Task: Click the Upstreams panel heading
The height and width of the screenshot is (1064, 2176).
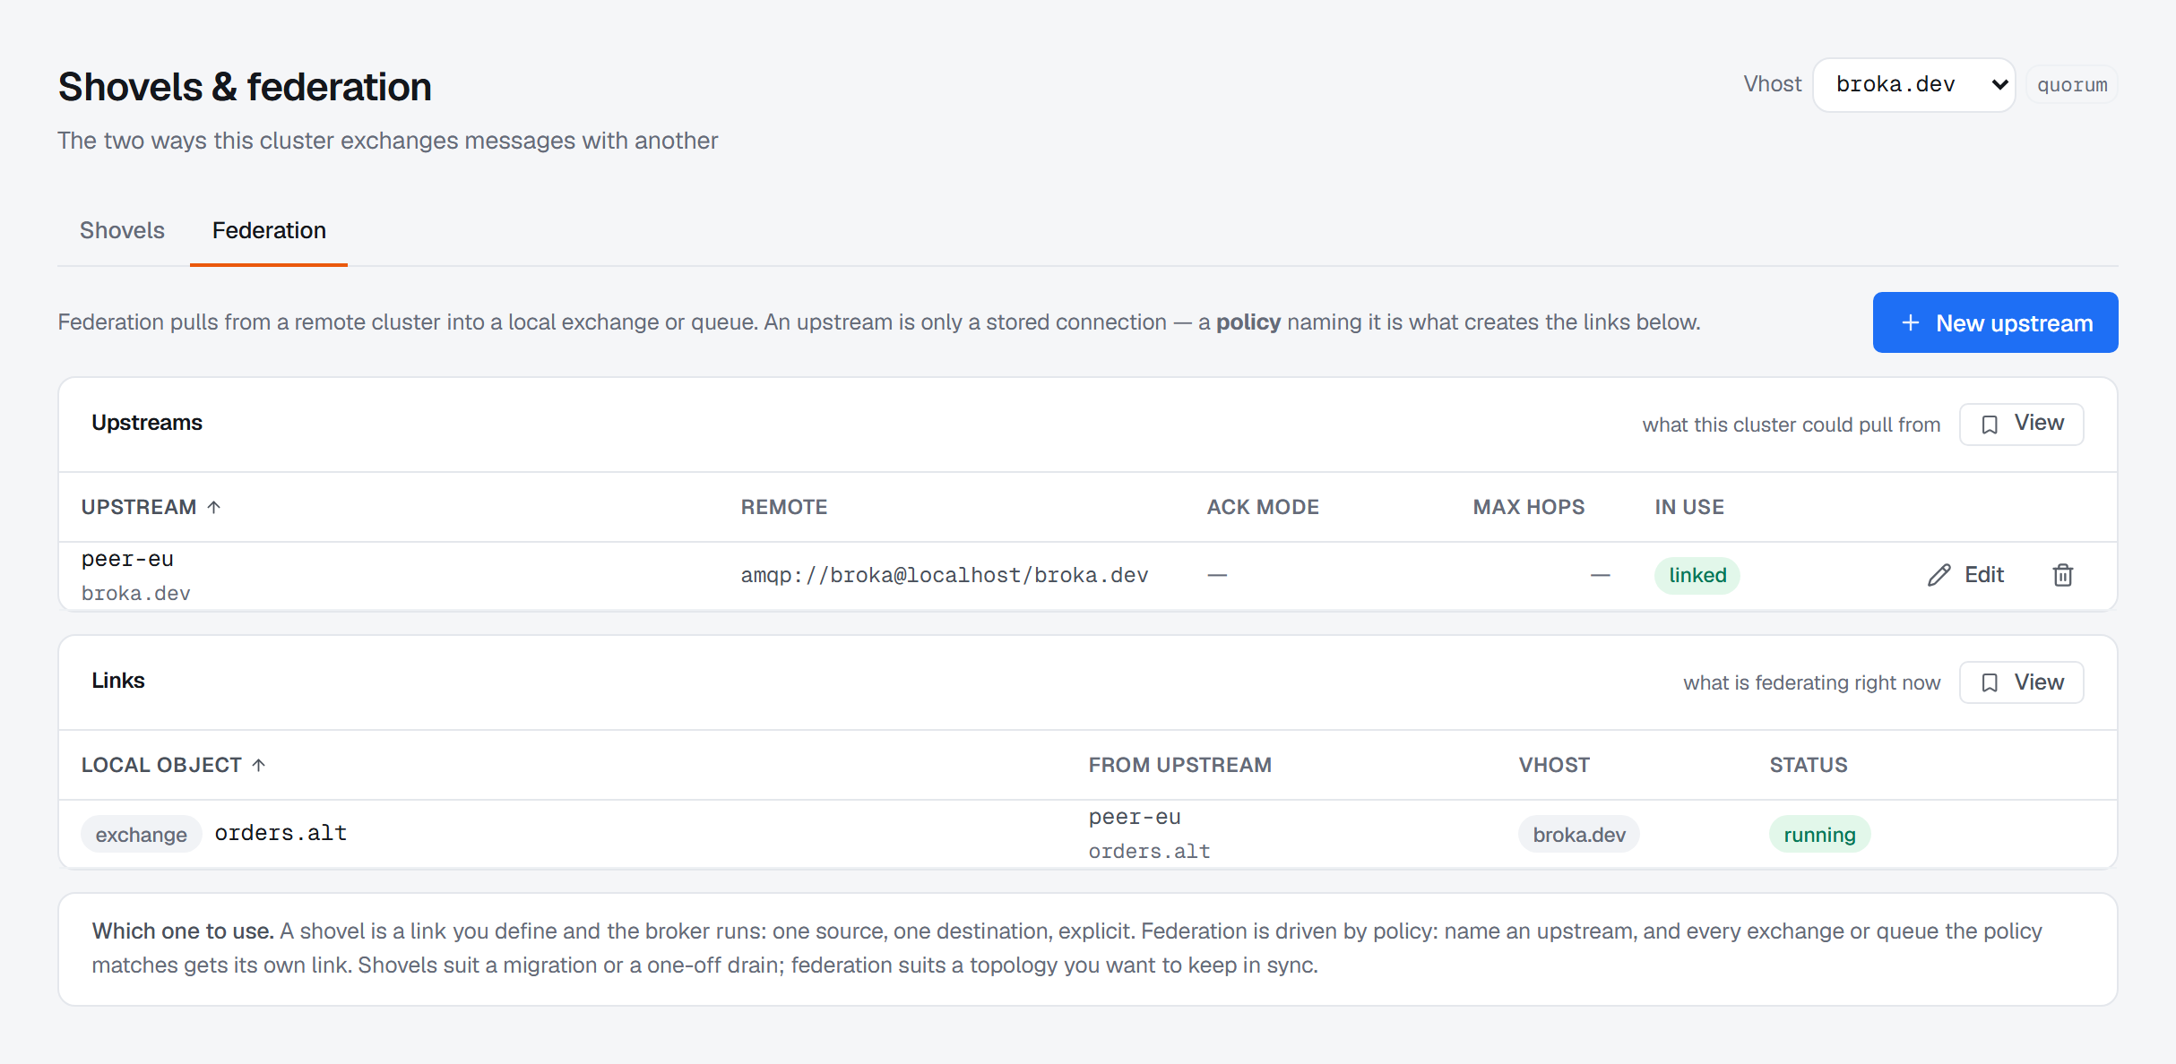Action: pyautogui.click(x=147, y=423)
